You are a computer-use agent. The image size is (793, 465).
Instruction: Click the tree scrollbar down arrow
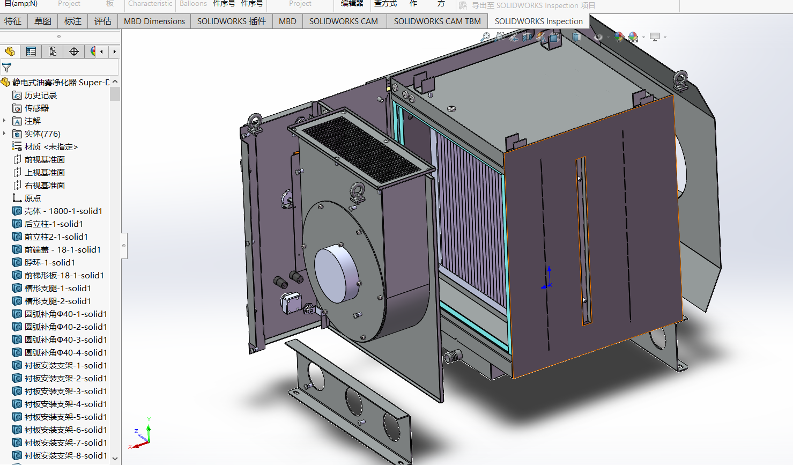click(115, 458)
